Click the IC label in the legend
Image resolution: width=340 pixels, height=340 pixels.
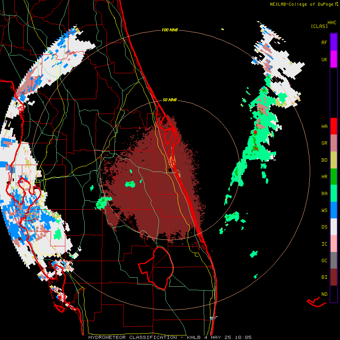coord(324,244)
